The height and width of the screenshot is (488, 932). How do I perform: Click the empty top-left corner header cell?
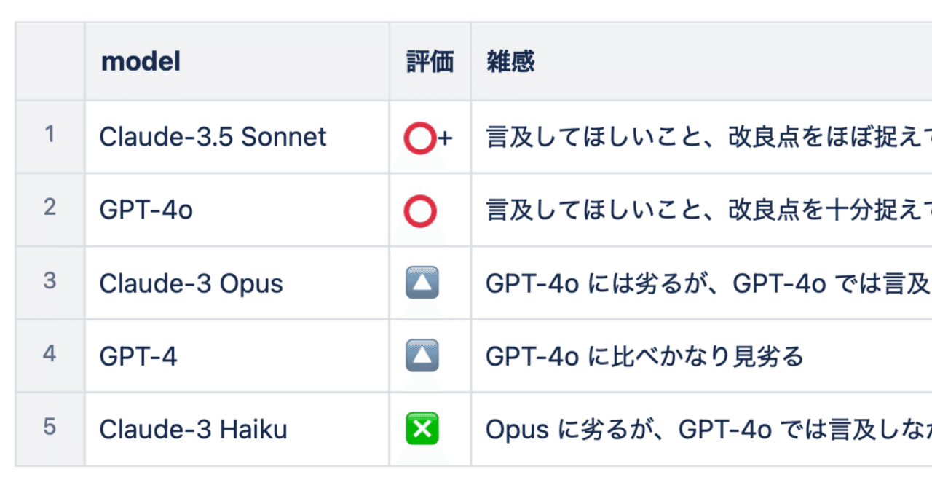pos(50,62)
